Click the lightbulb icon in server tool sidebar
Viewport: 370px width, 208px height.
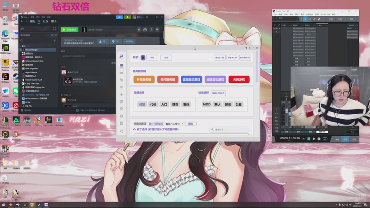pyautogui.click(x=121, y=109)
